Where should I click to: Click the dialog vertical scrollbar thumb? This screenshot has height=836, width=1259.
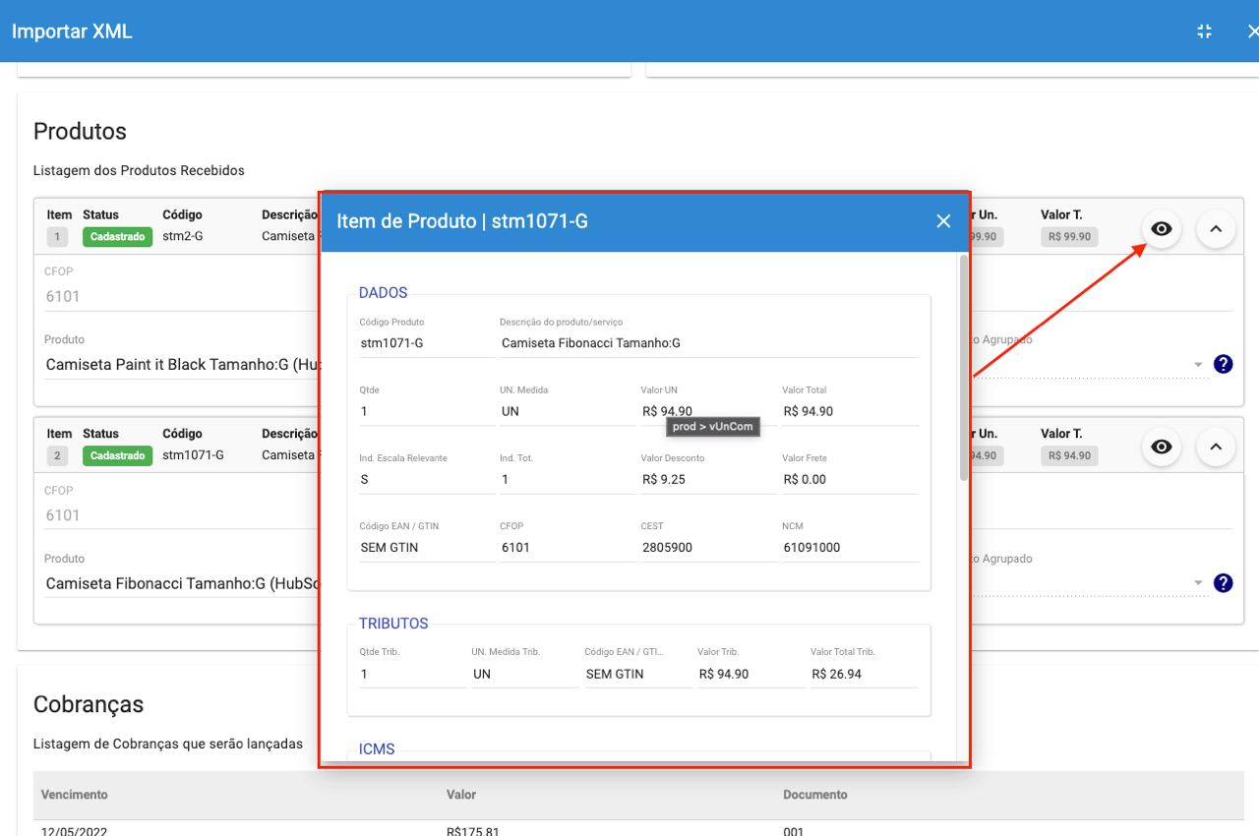coord(964,368)
